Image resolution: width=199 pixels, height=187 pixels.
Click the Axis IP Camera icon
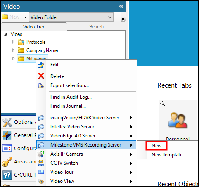point(41,154)
